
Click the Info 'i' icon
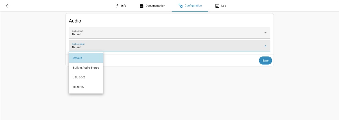pos(117,6)
